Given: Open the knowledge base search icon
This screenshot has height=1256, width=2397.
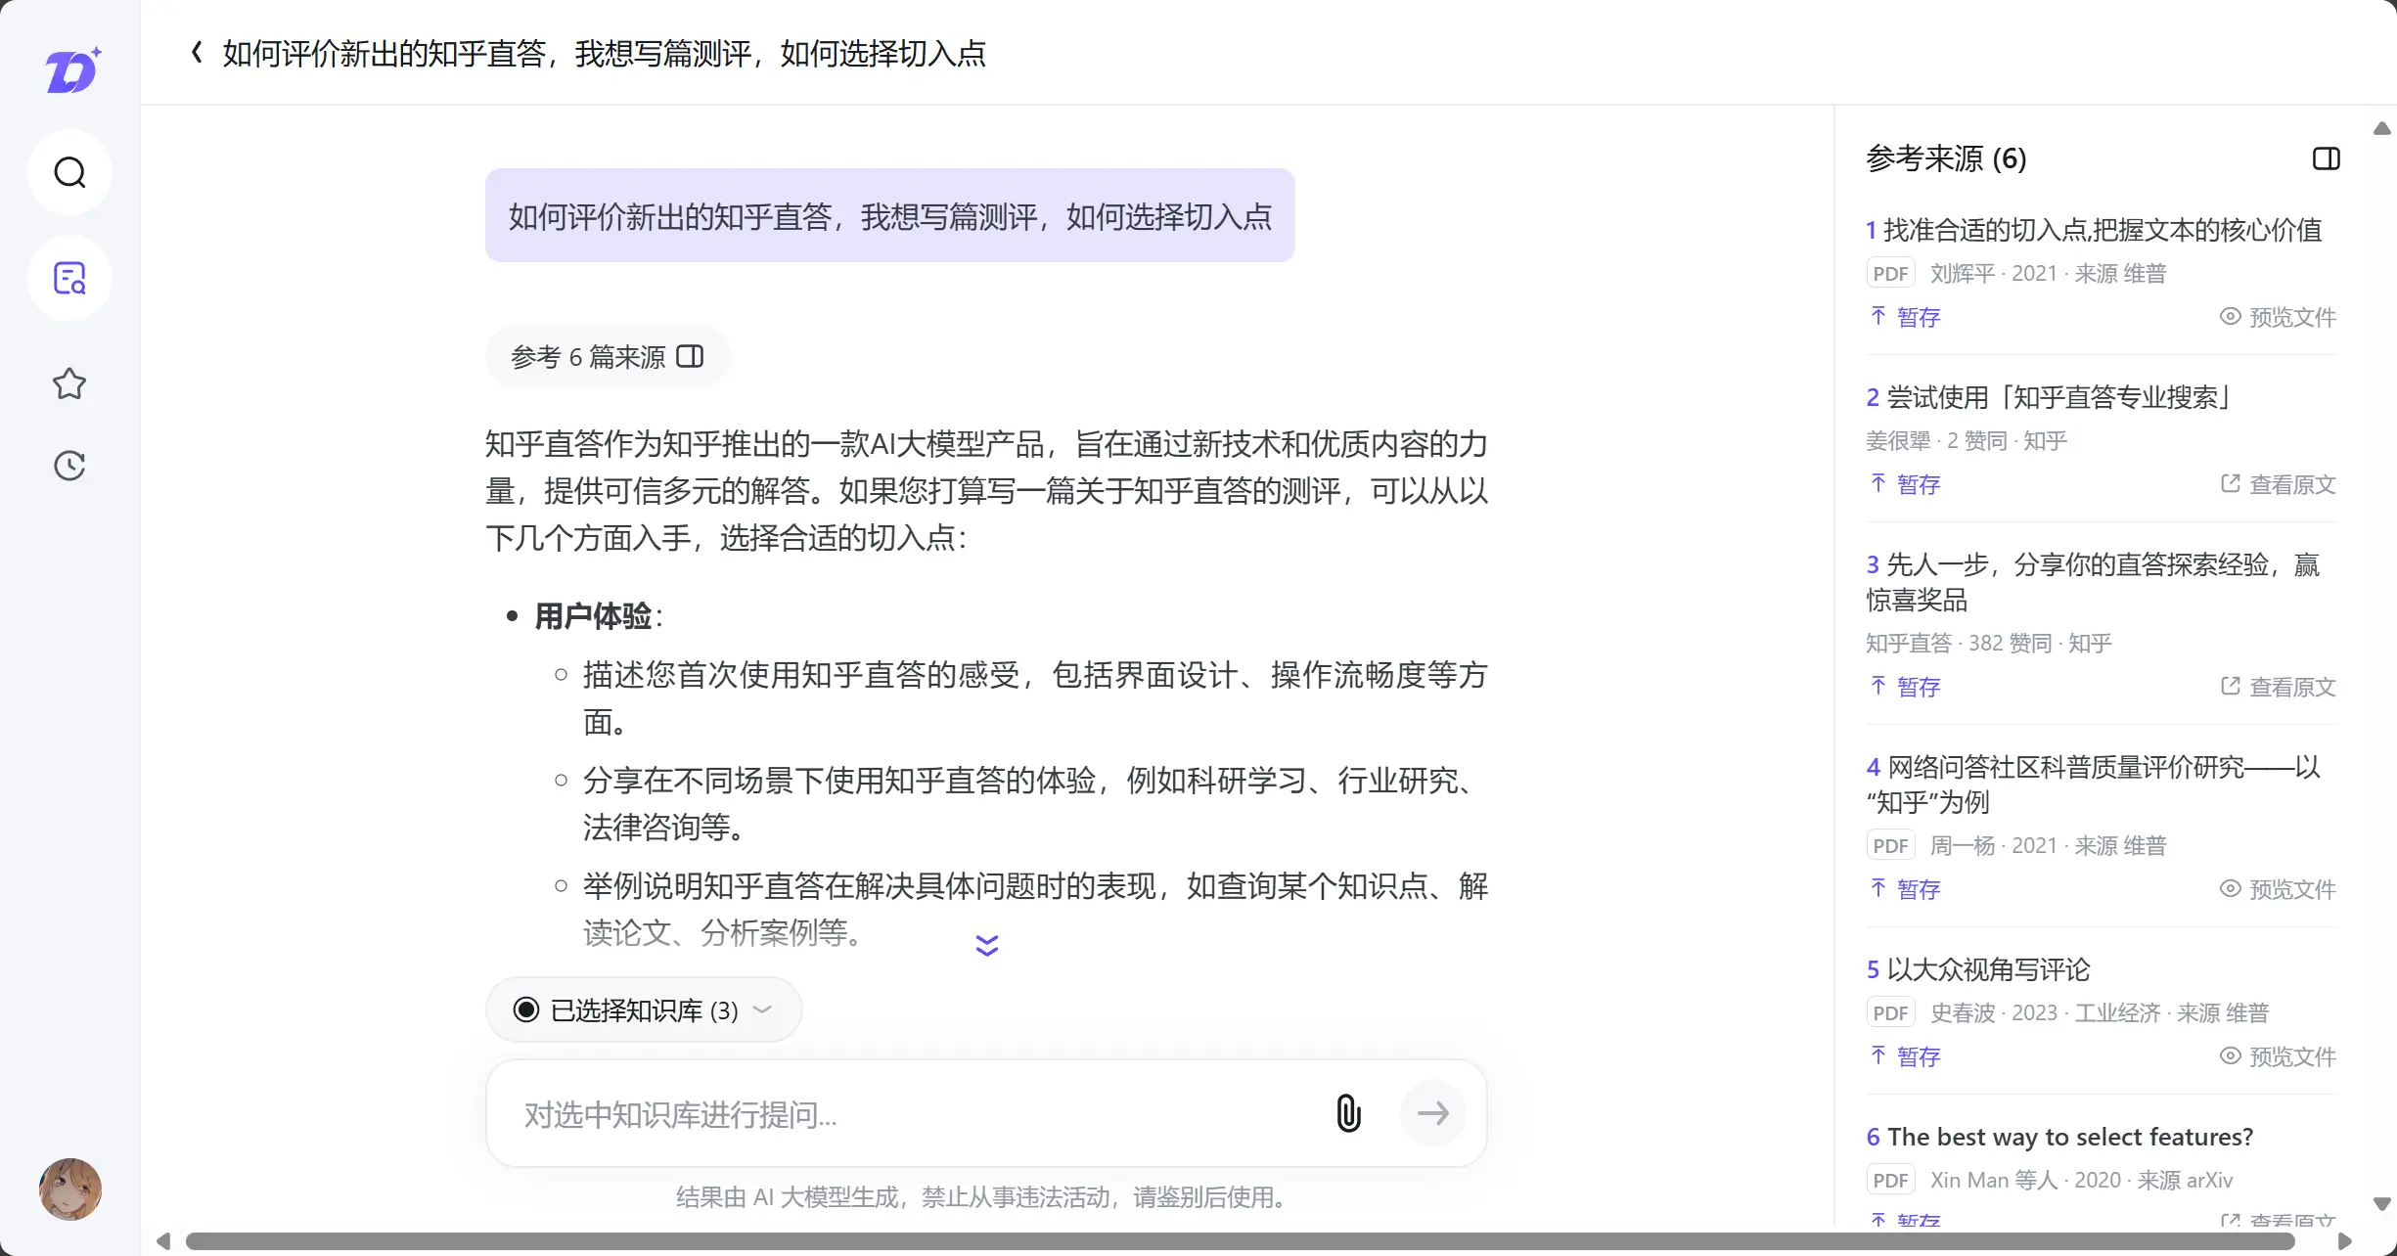Looking at the screenshot, I should click(x=69, y=279).
